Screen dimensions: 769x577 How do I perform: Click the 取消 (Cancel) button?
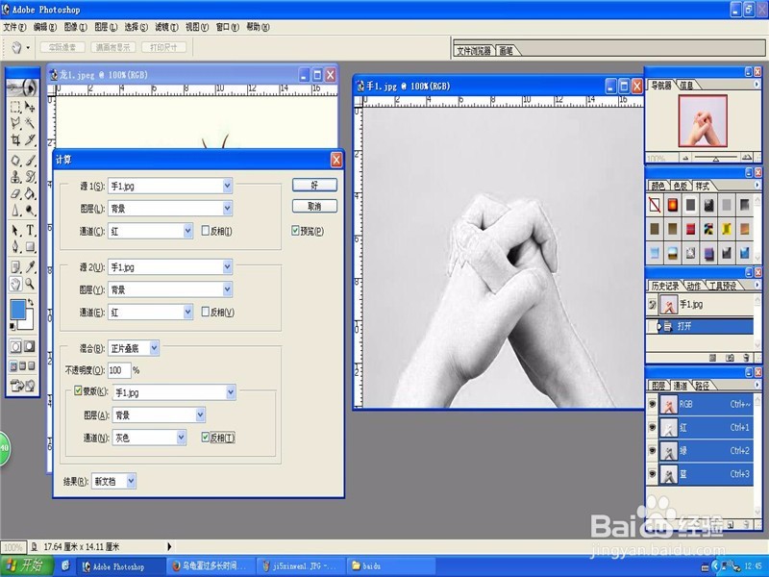(x=314, y=206)
